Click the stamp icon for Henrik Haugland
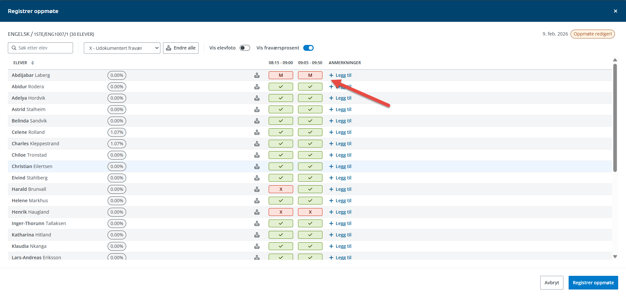Viewport: 626px width, 297px height. click(257, 212)
